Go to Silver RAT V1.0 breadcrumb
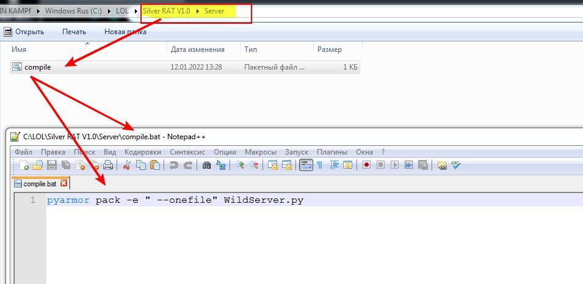 (x=167, y=11)
